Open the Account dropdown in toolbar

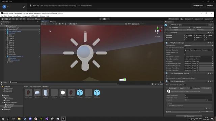tap(189, 19)
